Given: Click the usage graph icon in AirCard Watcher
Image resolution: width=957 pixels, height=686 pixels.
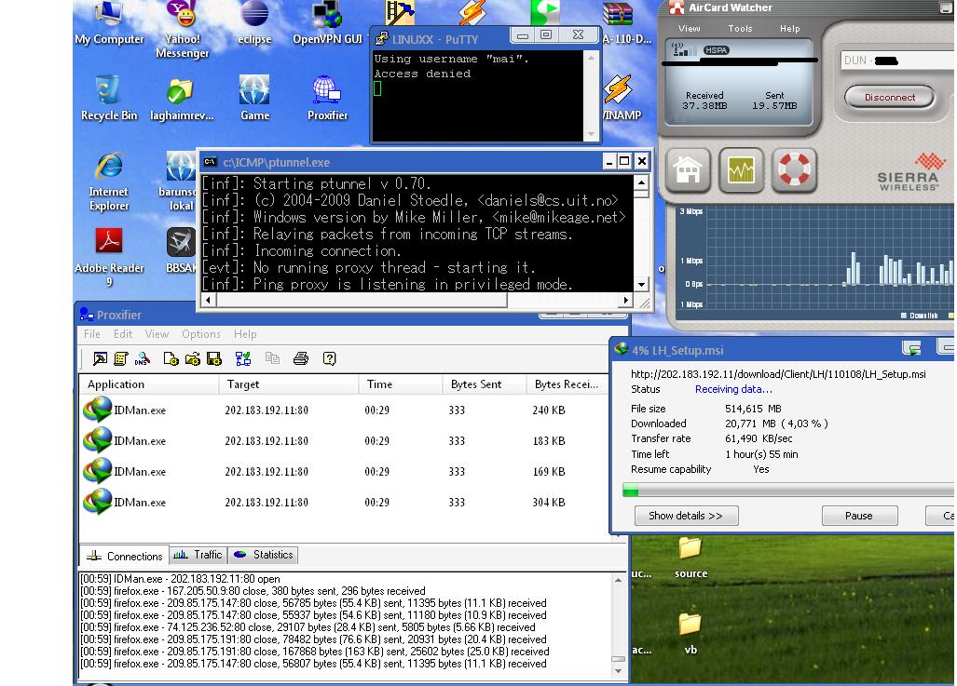Looking at the screenshot, I should pyautogui.click(x=741, y=170).
